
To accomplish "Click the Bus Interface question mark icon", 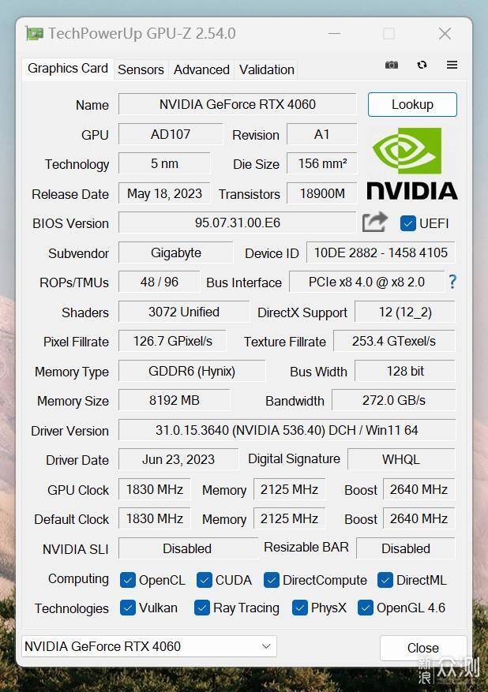I will click(452, 281).
